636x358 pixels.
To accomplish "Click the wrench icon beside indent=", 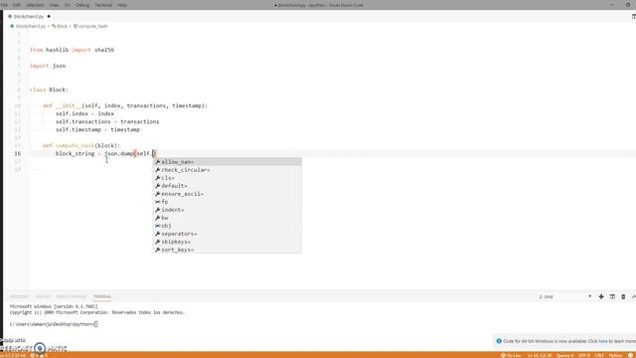I will coord(157,210).
